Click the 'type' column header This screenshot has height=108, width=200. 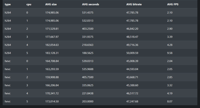(8, 5)
